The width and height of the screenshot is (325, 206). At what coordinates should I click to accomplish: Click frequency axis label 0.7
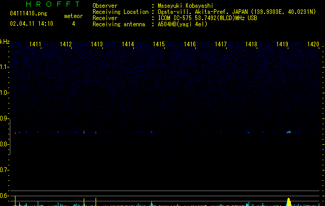tap(4, 170)
